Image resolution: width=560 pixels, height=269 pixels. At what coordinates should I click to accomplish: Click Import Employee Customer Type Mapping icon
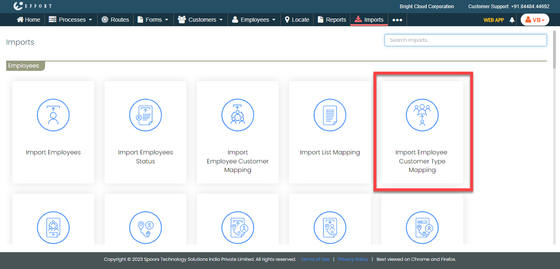tap(422, 115)
